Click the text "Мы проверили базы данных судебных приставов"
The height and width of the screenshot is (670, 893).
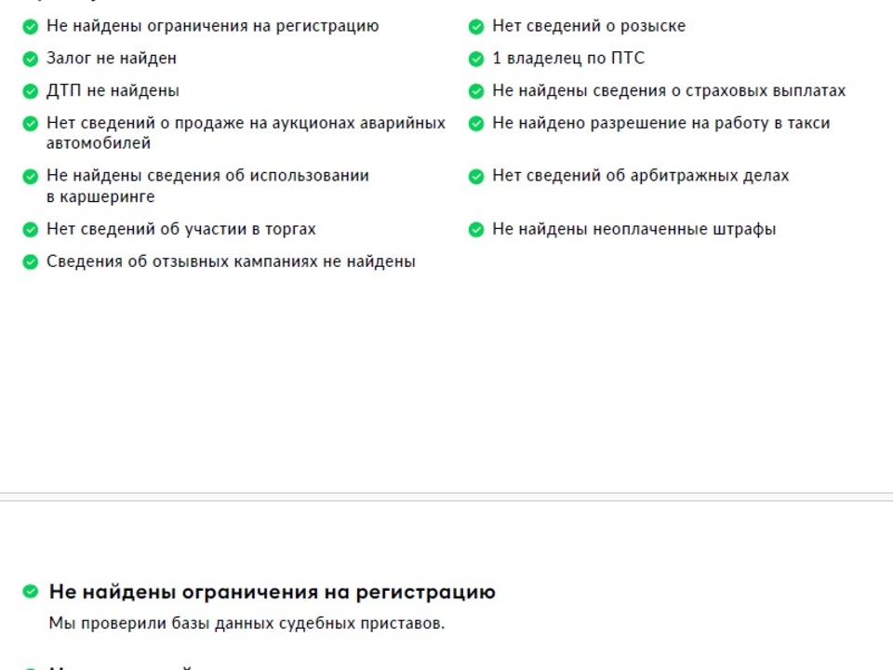click(x=247, y=623)
